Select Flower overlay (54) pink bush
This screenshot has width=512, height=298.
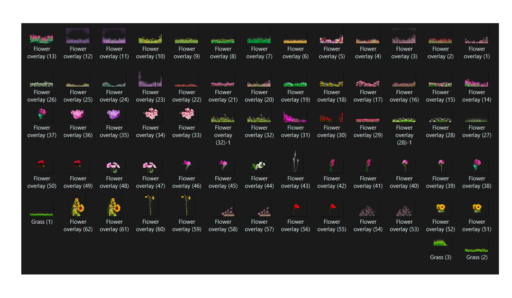point(368,209)
